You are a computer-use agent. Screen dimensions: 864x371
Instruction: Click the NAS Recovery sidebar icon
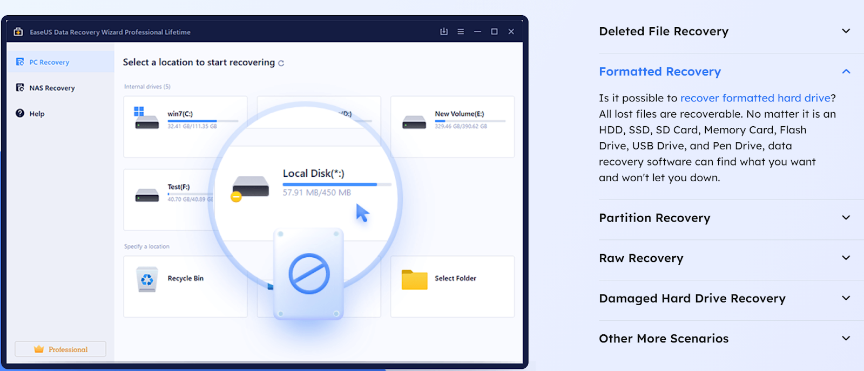(x=20, y=87)
